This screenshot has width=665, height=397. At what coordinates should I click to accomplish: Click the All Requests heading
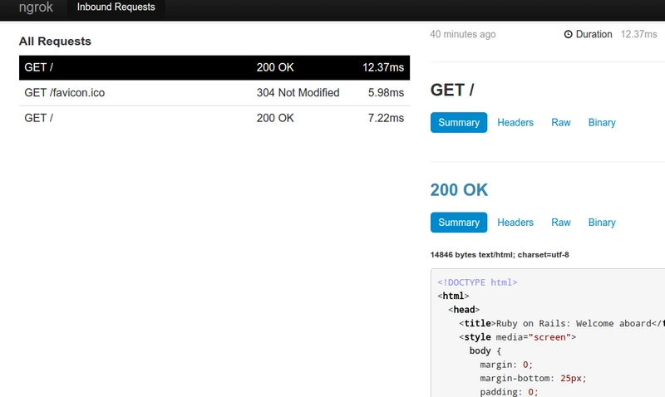point(55,41)
